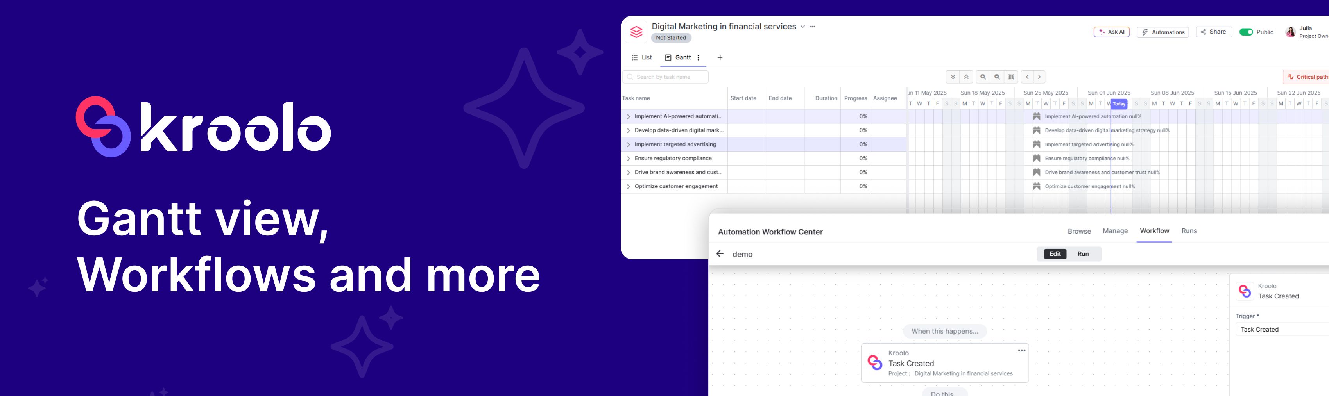Click Kroolo logo in trigger node
The width and height of the screenshot is (1329, 396).
[874, 362]
